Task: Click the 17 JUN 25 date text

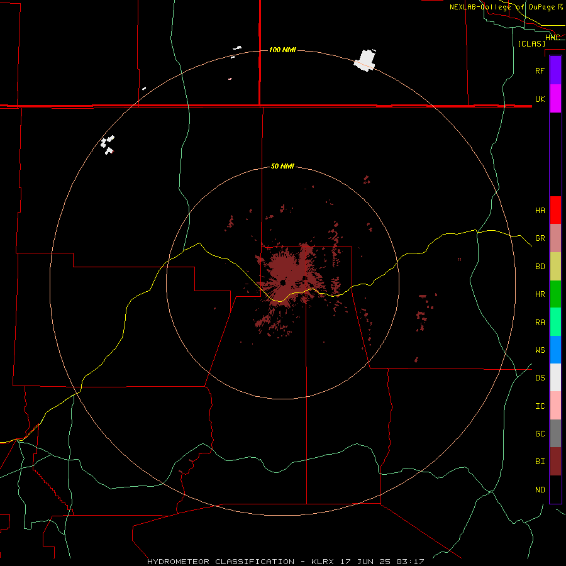Action: click(366, 562)
